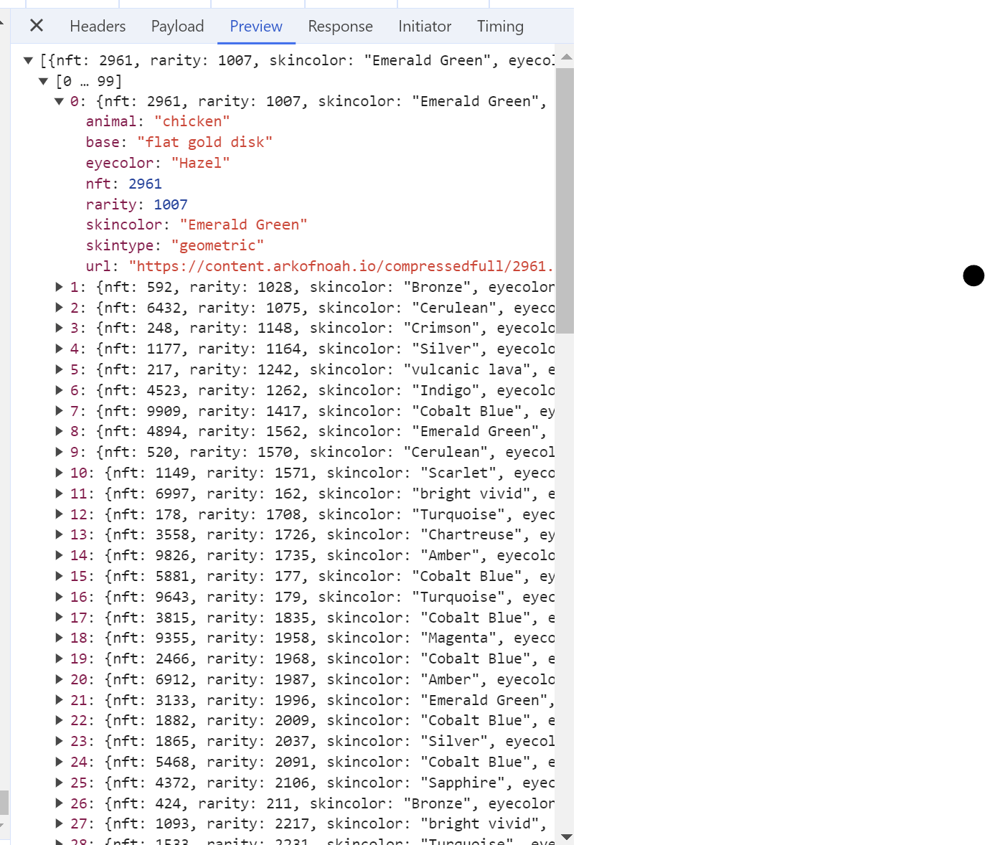The width and height of the screenshot is (985, 845).
Task: Expand object 23 with nft 1865
Action: click(x=60, y=741)
